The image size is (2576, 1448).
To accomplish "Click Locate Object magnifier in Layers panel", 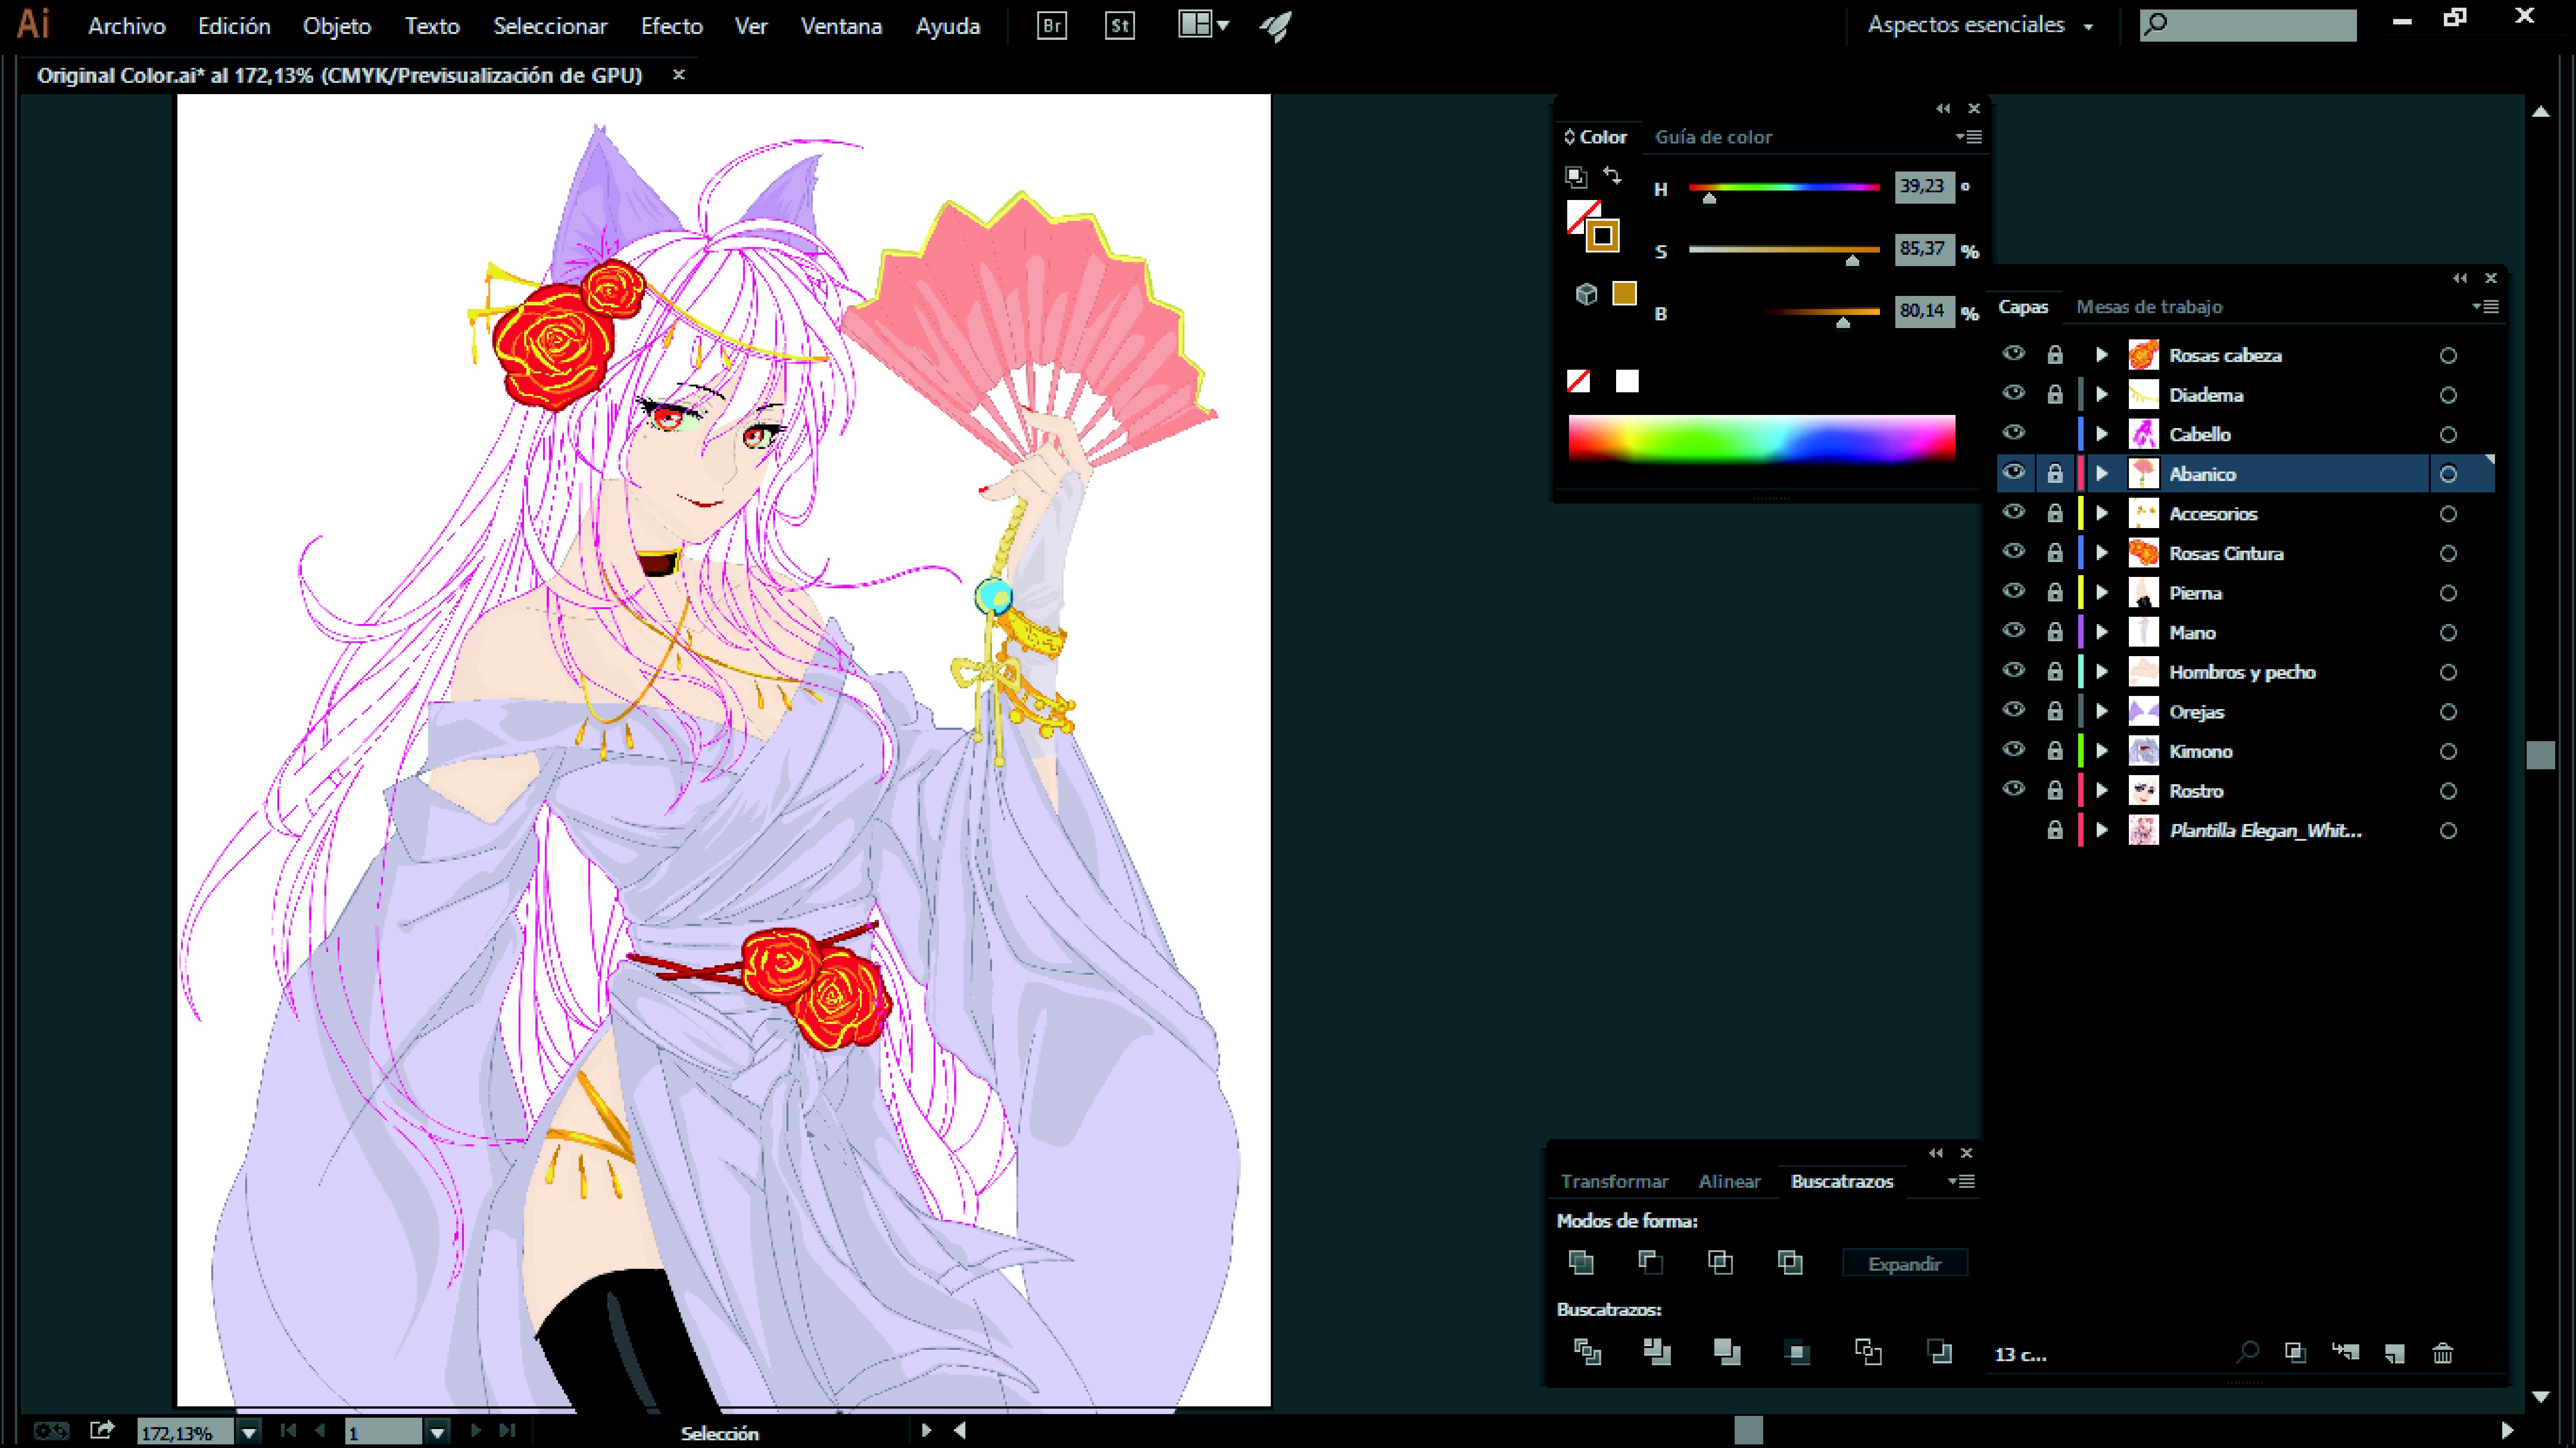I will point(2248,1353).
